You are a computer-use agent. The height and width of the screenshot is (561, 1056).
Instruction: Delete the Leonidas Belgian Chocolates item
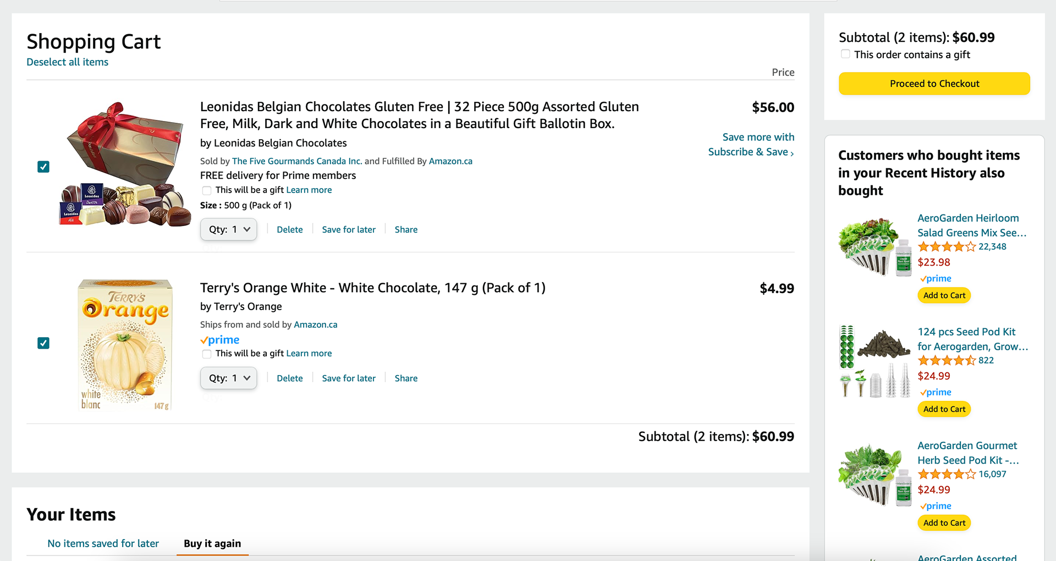[x=289, y=229]
